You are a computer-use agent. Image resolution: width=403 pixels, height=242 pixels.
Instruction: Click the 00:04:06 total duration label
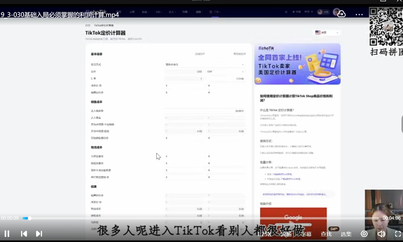[x=391, y=218]
